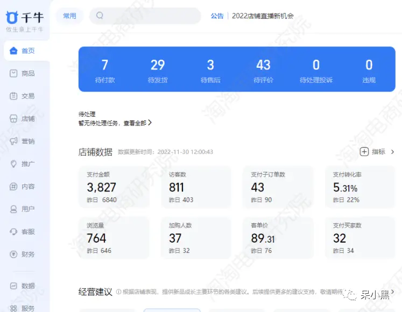Open the 支付转化率 5.31% card
This screenshot has width=402, height=312.
point(360,187)
